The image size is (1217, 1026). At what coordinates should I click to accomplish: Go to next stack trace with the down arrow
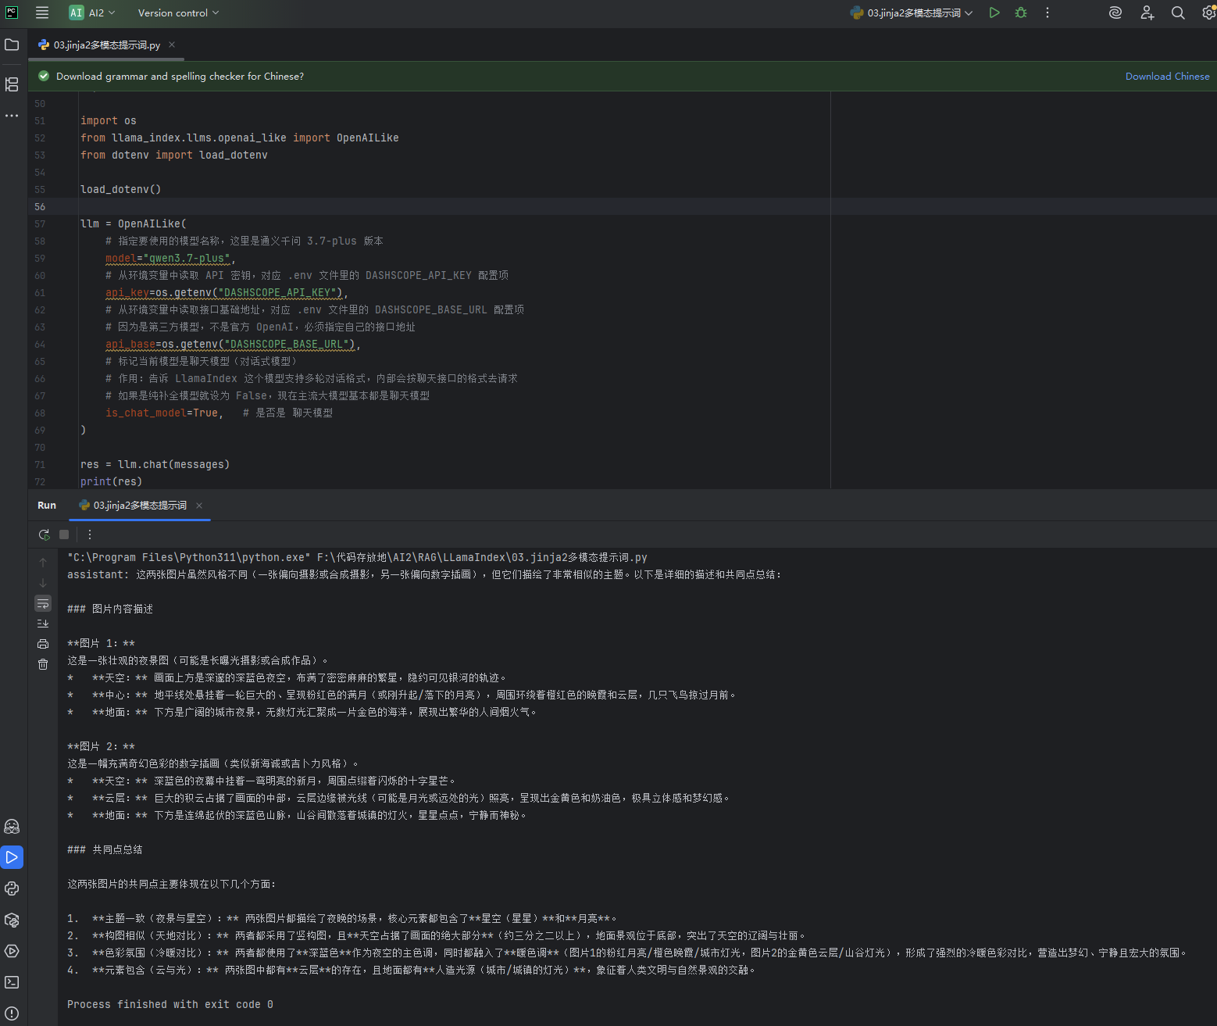click(x=43, y=583)
